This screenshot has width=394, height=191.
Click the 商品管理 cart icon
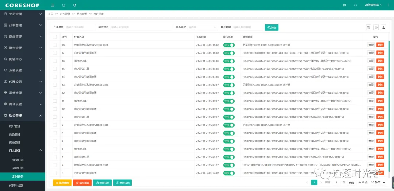pos(5,36)
